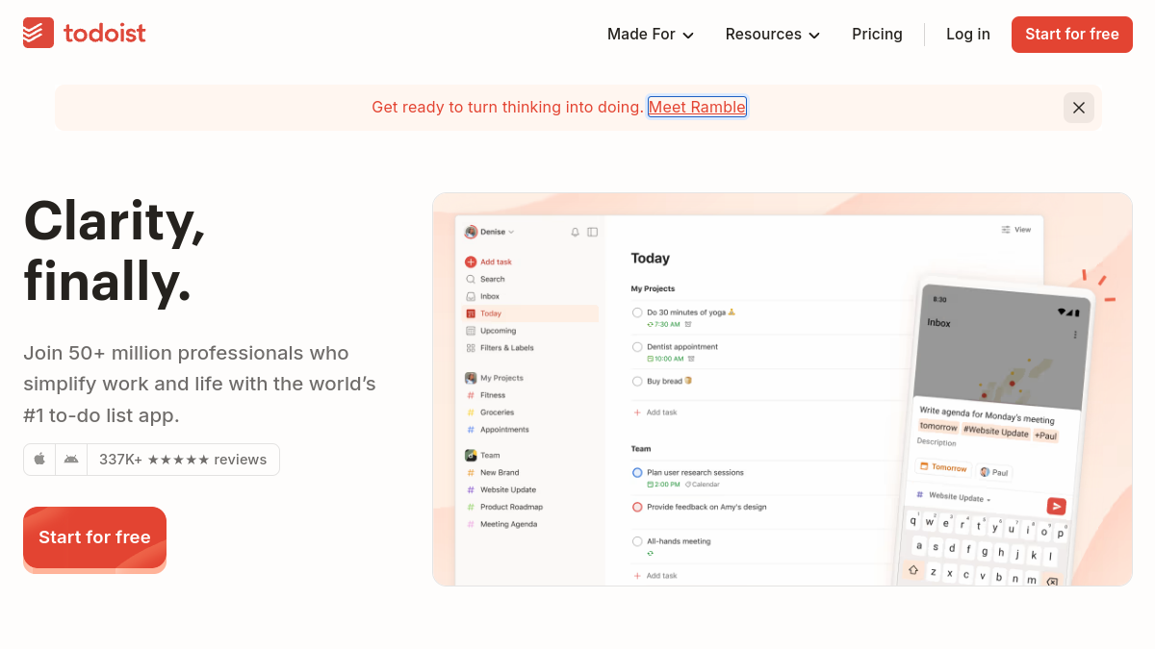Click the Calendar label on the research task
Screen dimensions: 1155x649
coord(704,485)
